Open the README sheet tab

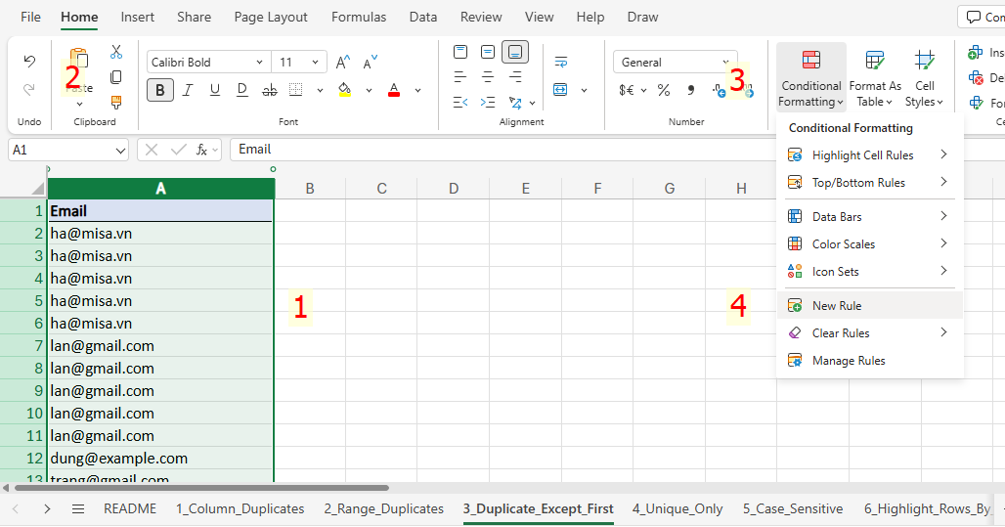point(130,509)
